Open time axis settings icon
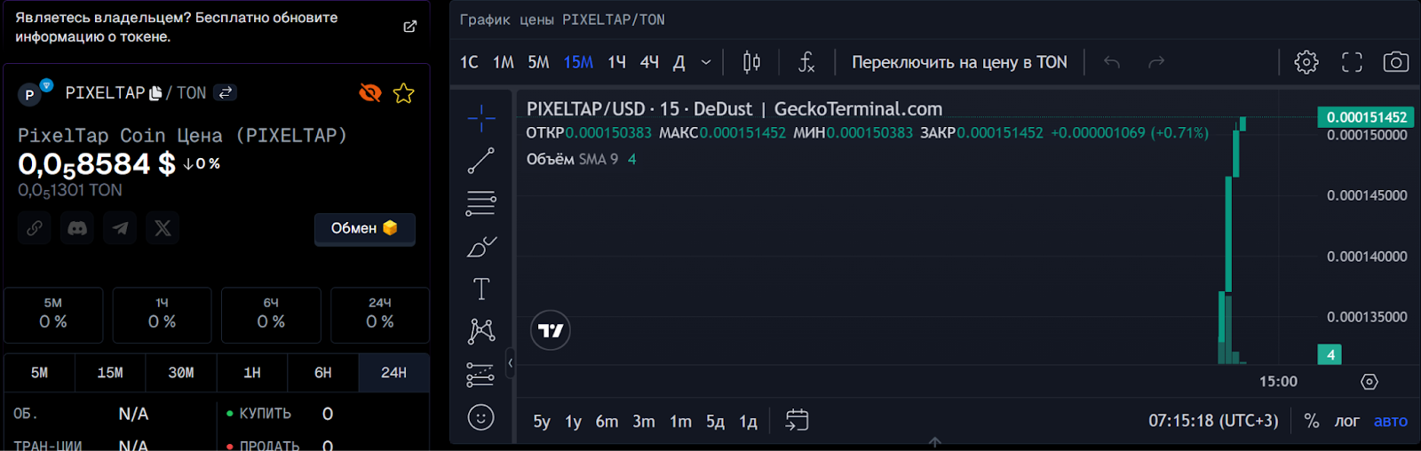 click(1369, 382)
